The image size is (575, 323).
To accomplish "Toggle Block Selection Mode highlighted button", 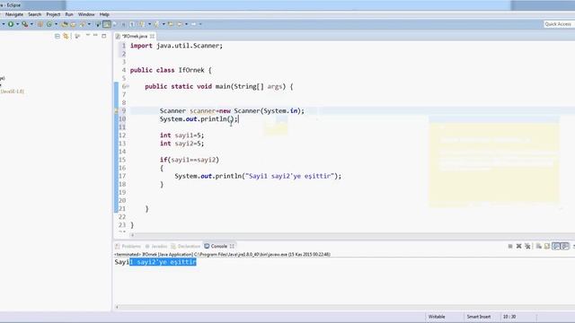I will [x=107, y=24].
